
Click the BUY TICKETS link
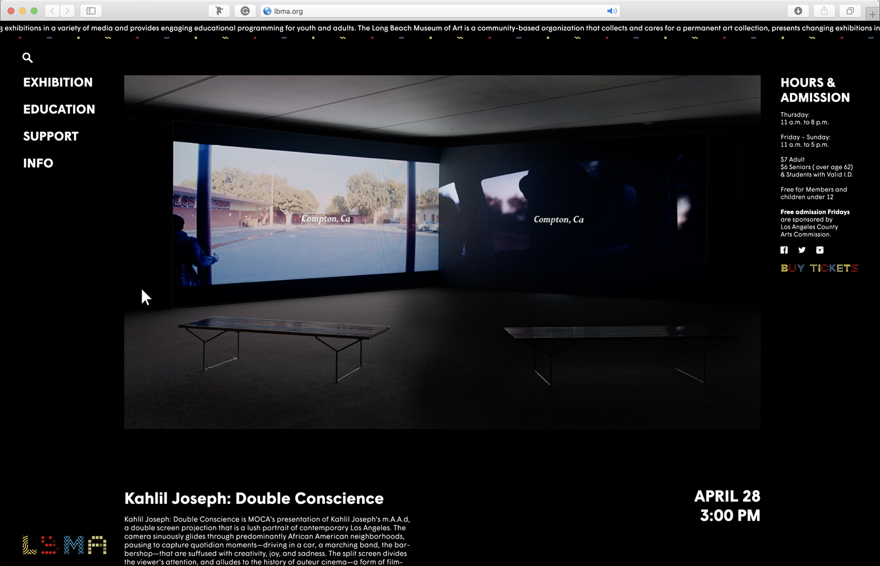819,268
